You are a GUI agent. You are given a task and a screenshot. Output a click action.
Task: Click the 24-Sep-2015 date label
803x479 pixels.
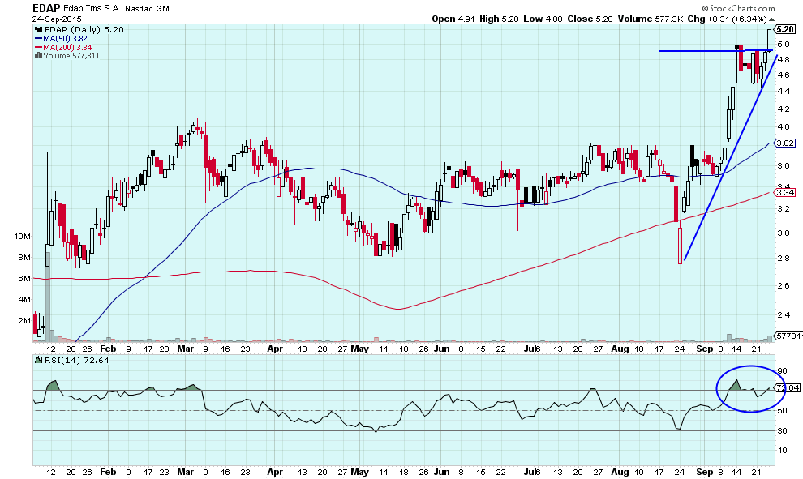point(57,19)
